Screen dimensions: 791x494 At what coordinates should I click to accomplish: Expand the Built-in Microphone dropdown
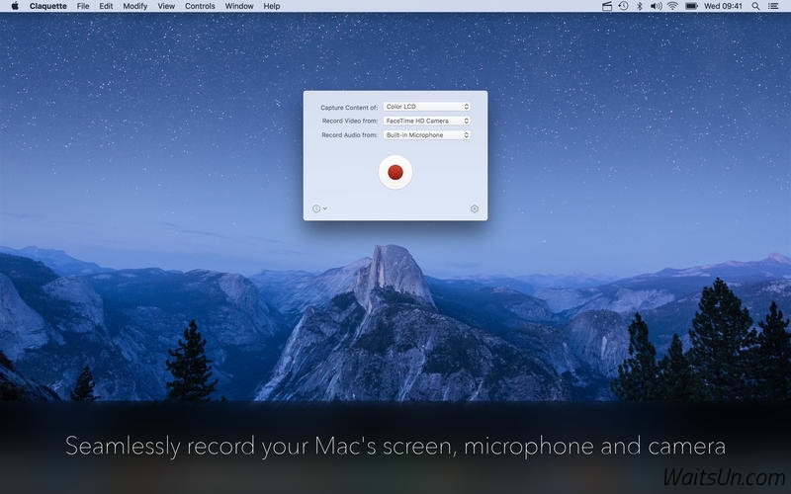(x=426, y=134)
